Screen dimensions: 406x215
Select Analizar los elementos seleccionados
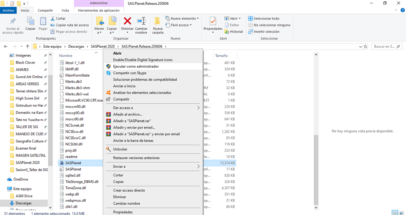point(153,92)
